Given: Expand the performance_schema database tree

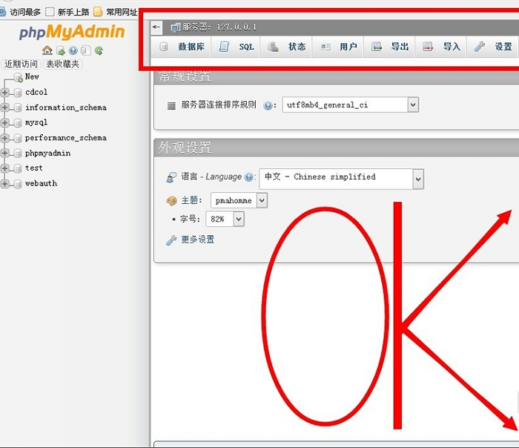Looking at the screenshot, I should (4, 138).
